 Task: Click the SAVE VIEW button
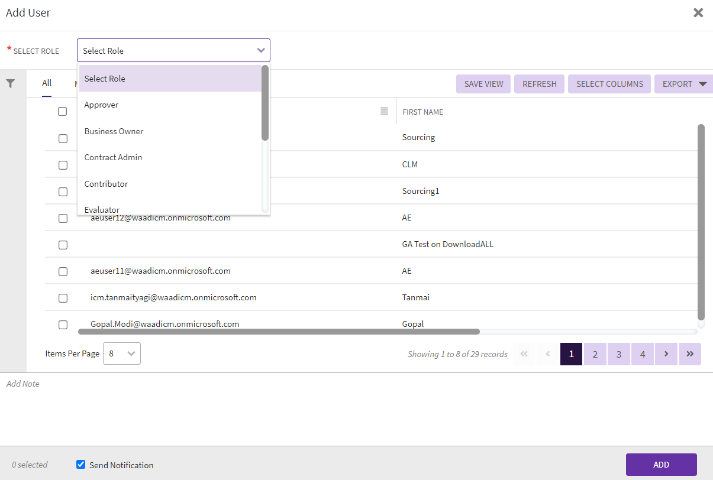483,84
